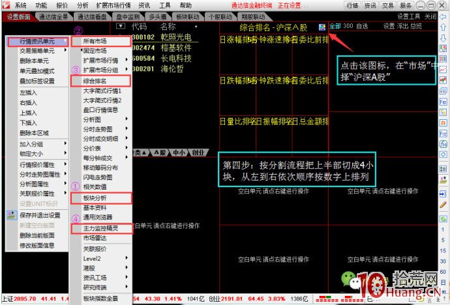This screenshot has width=450, height=305.
Task: Click the overlapping windows icon in right sidebar
Action: point(443,91)
